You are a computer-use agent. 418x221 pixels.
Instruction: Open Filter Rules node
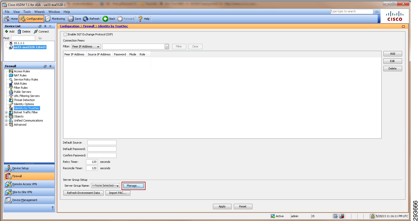tap(21, 88)
